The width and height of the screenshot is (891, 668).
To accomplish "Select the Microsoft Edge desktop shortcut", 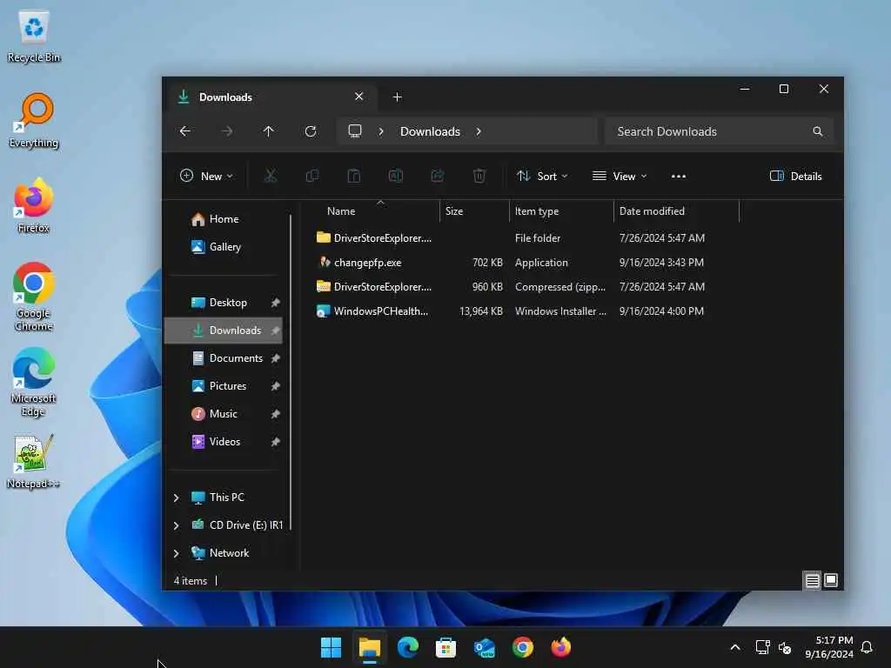I will [x=34, y=383].
